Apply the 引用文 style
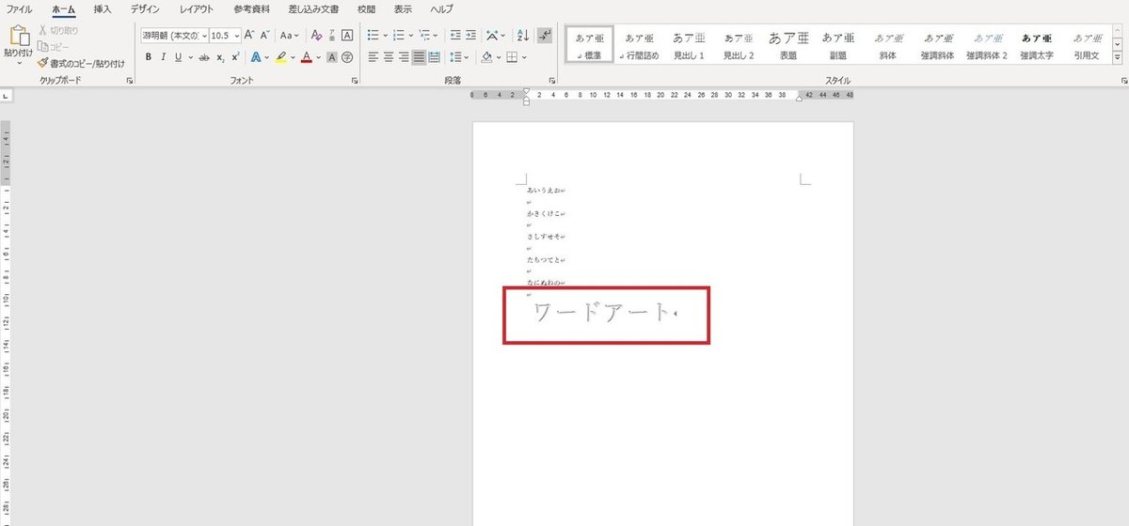The image size is (1129, 526). 1087,44
